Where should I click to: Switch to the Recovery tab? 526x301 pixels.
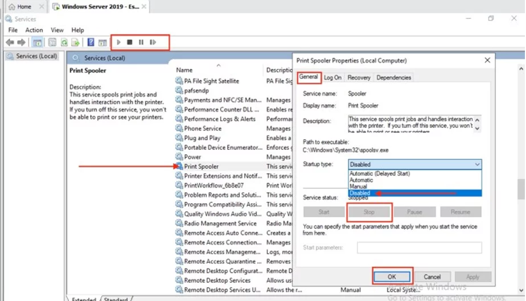pos(359,78)
